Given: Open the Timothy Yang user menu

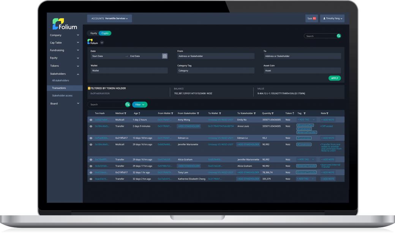Looking at the screenshot, I should pos(332,18).
